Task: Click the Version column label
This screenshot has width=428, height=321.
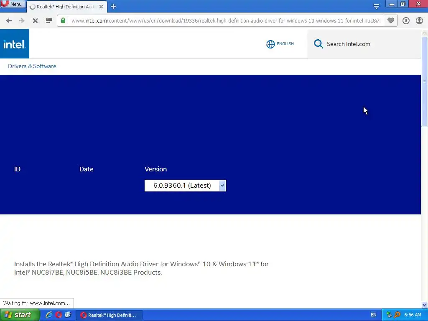Action: 155,169
